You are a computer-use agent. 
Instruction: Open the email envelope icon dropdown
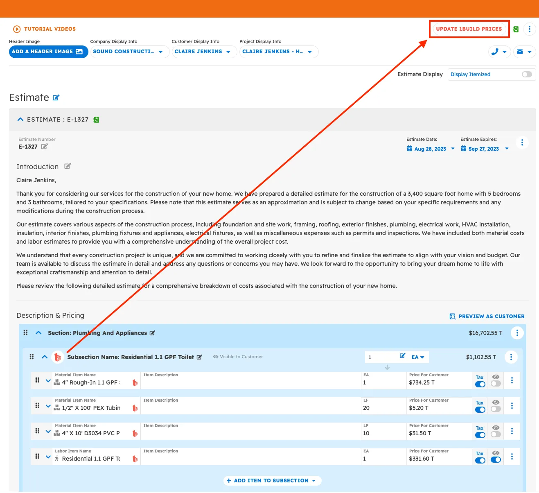tap(524, 52)
